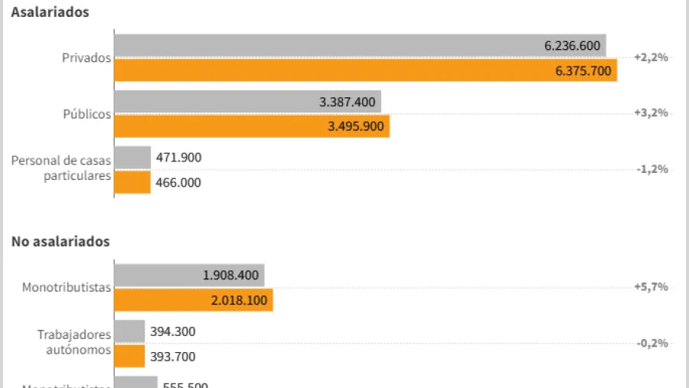The image size is (689, 388).
Task: Select the -1,2% change label
Action: pos(652,169)
